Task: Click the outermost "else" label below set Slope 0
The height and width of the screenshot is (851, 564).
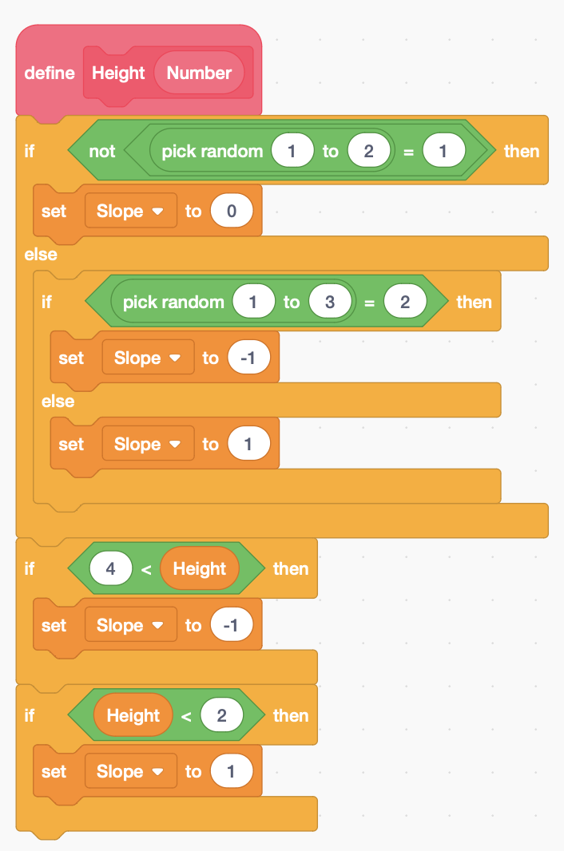Action: tap(41, 255)
